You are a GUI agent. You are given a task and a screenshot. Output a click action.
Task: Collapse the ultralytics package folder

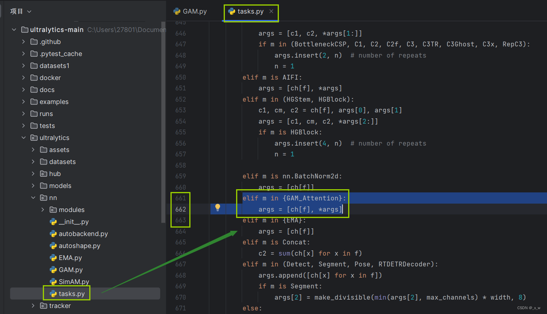click(24, 138)
